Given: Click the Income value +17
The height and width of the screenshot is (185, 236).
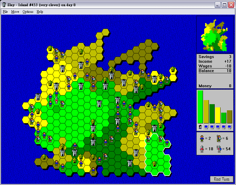Looking at the screenshot, I should (x=228, y=61).
